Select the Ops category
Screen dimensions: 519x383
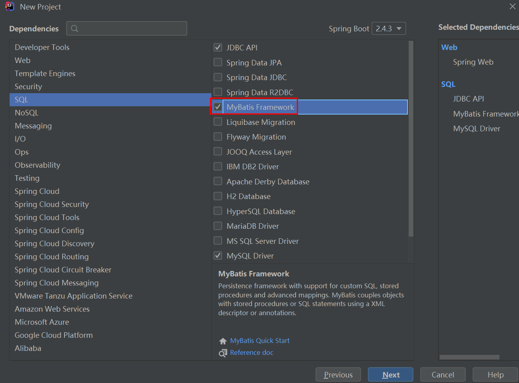pyautogui.click(x=110, y=152)
